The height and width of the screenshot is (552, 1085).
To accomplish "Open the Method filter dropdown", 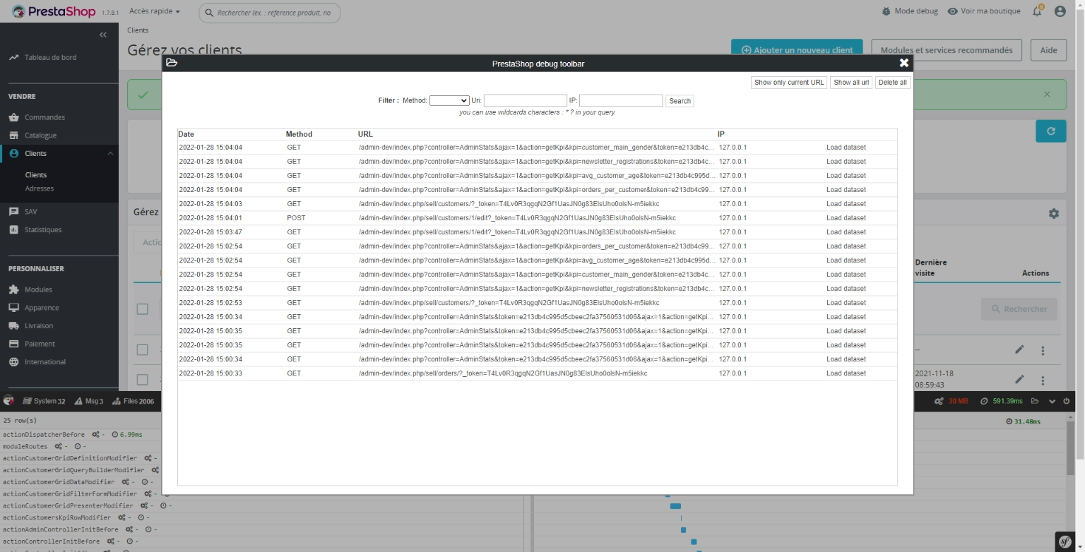I will (x=449, y=101).
